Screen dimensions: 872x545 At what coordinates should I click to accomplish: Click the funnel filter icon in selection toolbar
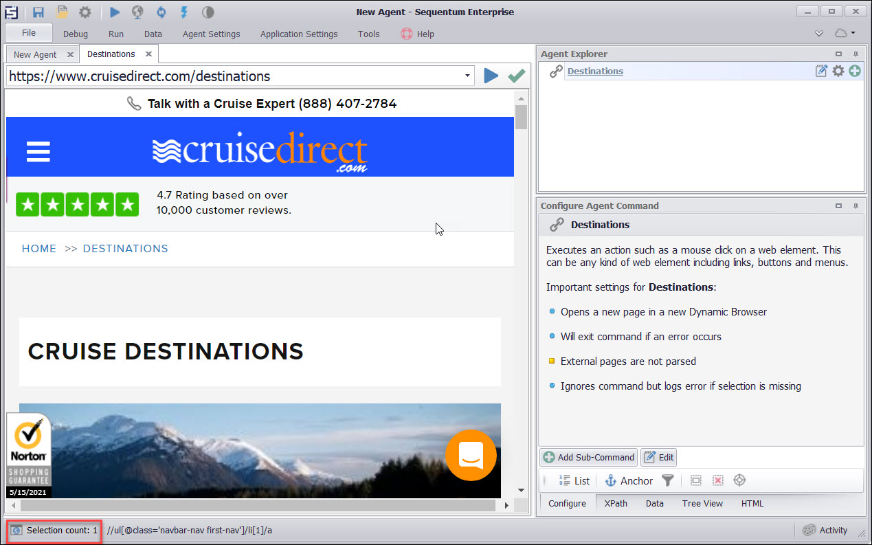(667, 480)
